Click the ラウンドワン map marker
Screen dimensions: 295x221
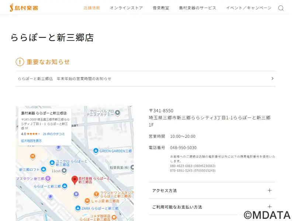(x=96, y=193)
